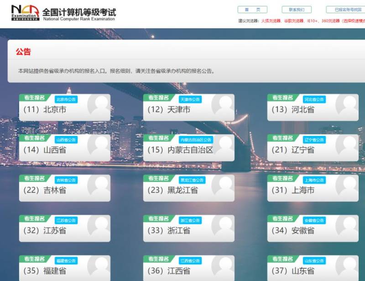Click 考生报名 tag on the 江西省 card
The width and height of the screenshot is (365, 281).
click(158, 259)
